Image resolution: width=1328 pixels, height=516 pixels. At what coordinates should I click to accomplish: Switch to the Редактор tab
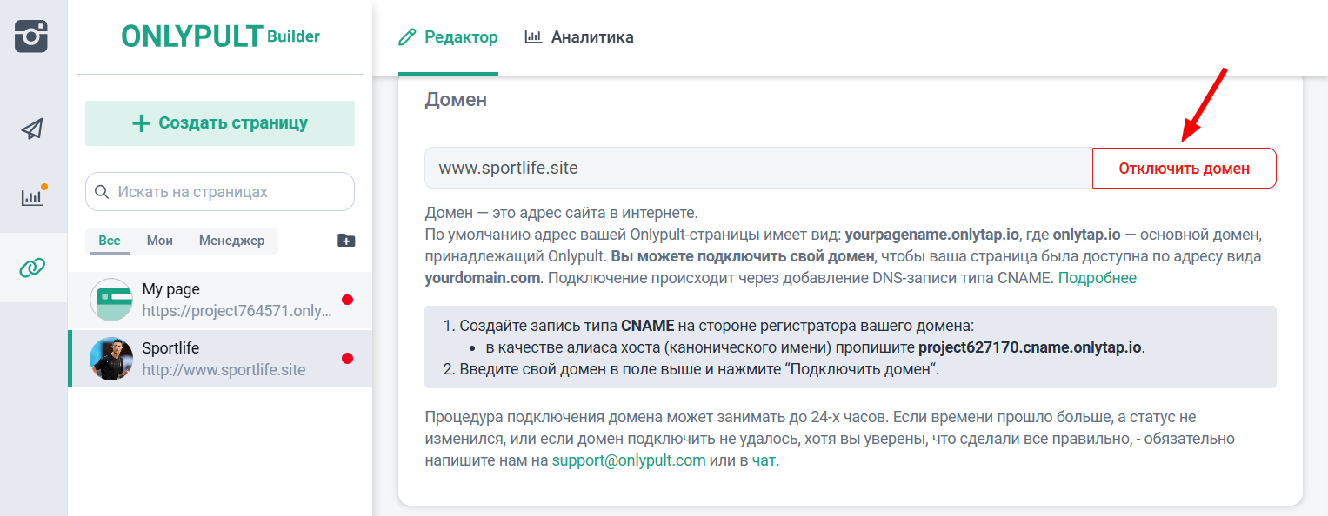click(448, 37)
